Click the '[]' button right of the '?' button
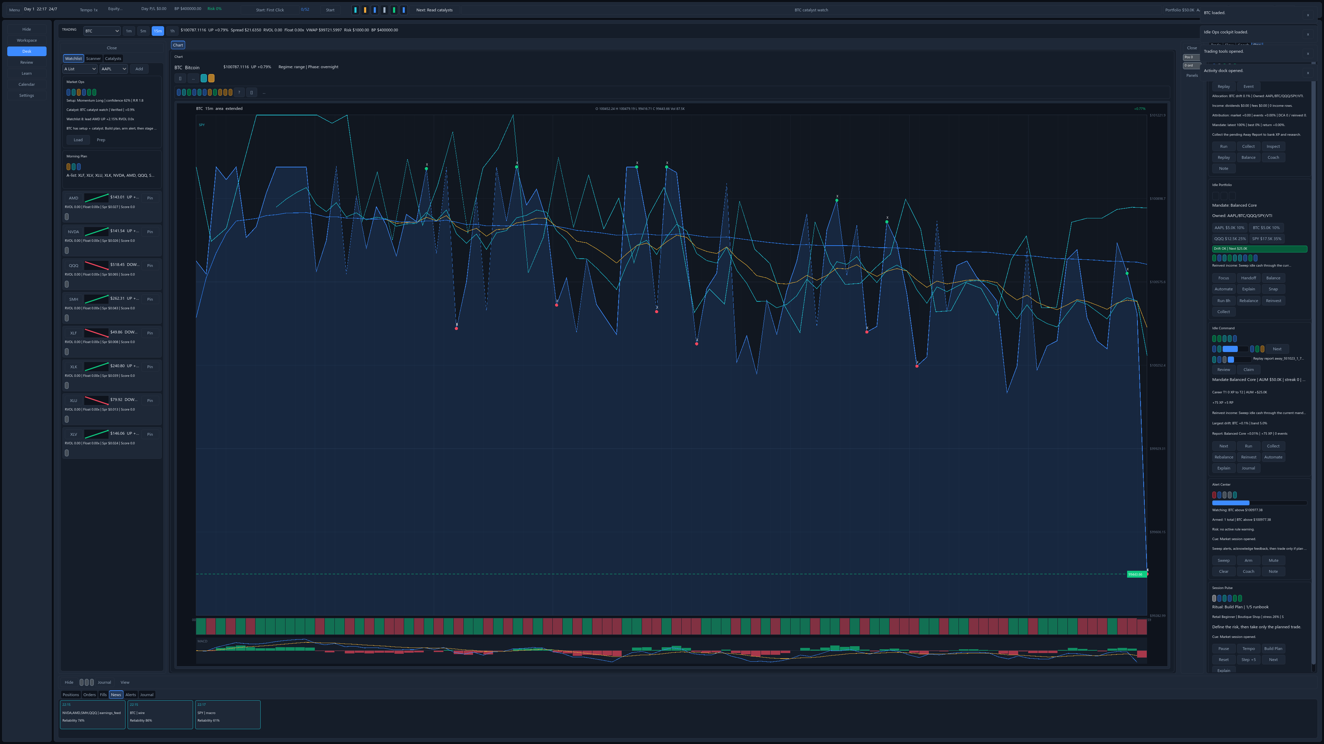The height and width of the screenshot is (744, 1324). [251, 92]
